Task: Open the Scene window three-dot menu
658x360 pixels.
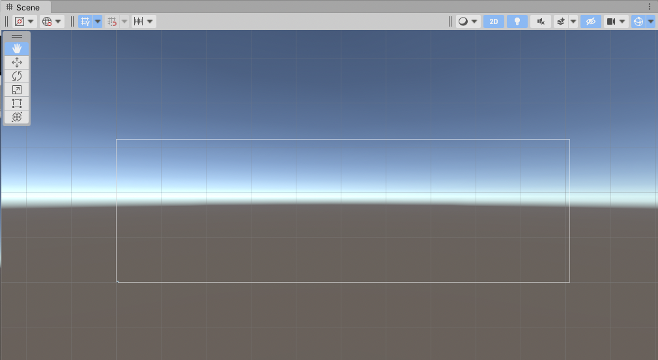Action: [650, 6]
